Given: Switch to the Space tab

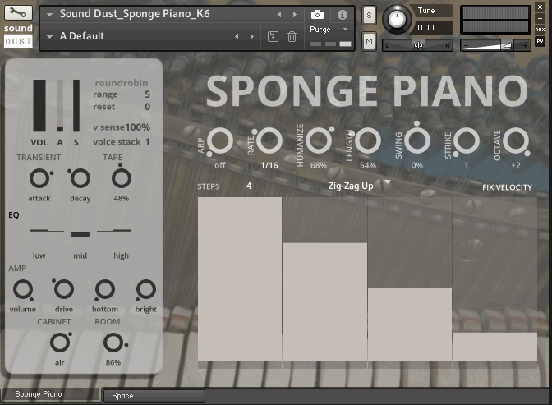Looking at the screenshot, I should (x=154, y=396).
